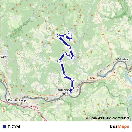This screenshot has width=132, height=132.
Task: Click the B 34 road shield
Action: (93, 78)
